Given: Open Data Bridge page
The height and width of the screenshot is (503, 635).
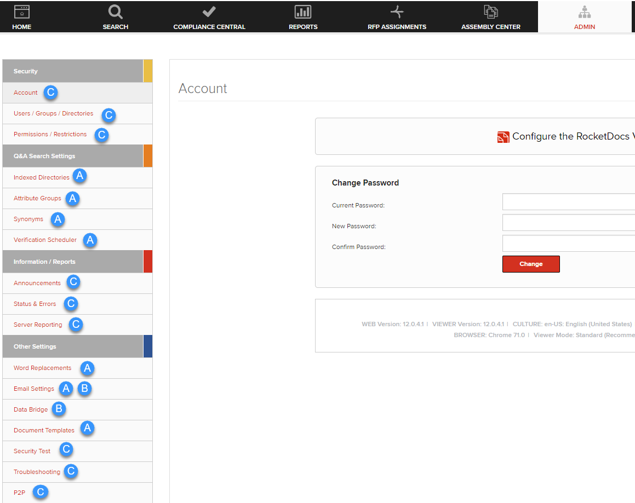Looking at the screenshot, I should pos(31,409).
